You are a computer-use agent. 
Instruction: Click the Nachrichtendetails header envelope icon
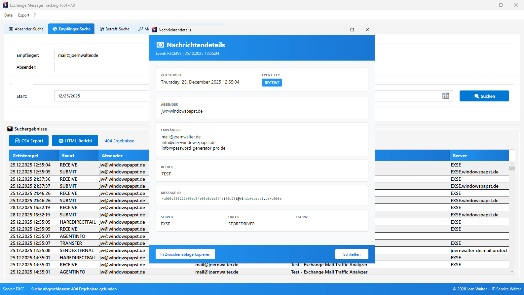click(x=160, y=45)
